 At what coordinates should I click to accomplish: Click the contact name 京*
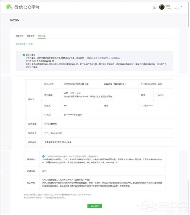[65, 105]
